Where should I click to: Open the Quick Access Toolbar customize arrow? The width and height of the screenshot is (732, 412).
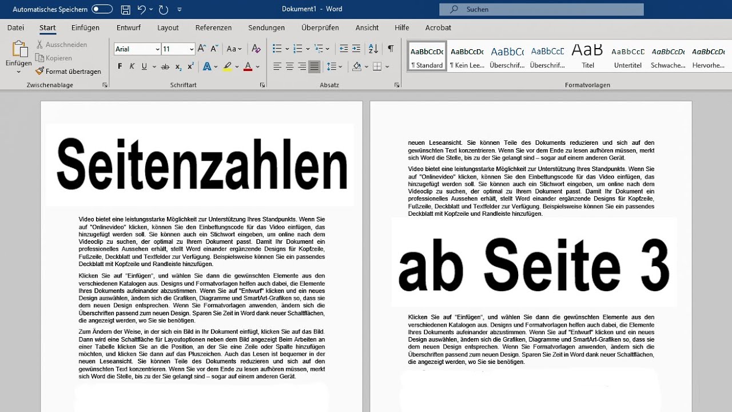(180, 9)
